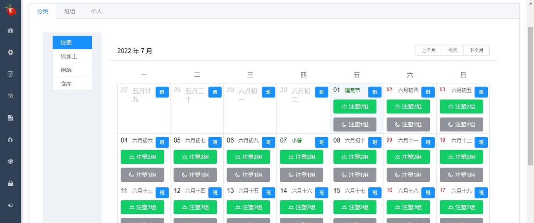Viewport: 534px width, 223px height.
Task: Open the stacked layers icon in sidebar
Action: pyautogui.click(x=10, y=161)
